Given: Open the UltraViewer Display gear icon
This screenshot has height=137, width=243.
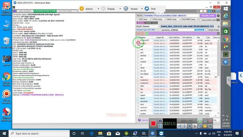Looking at the screenshot, I should point(103,9).
